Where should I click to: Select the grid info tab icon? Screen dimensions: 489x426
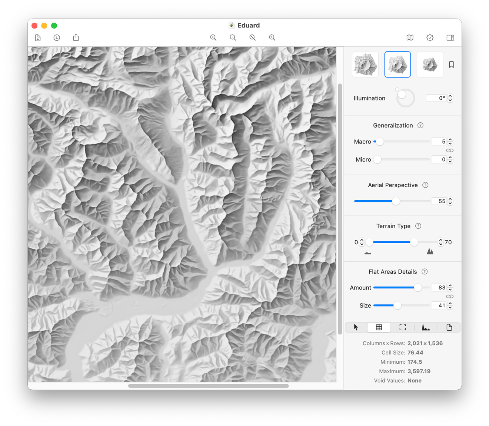tap(379, 327)
